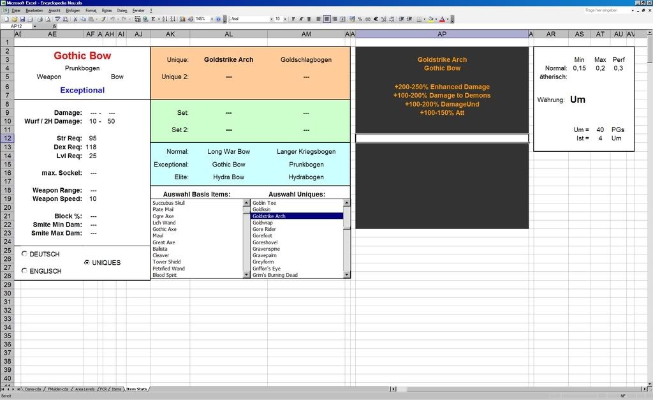Switch to the Area Levels sheet tab
The height and width of the screenshot is (400, 653).
[85, 389]
